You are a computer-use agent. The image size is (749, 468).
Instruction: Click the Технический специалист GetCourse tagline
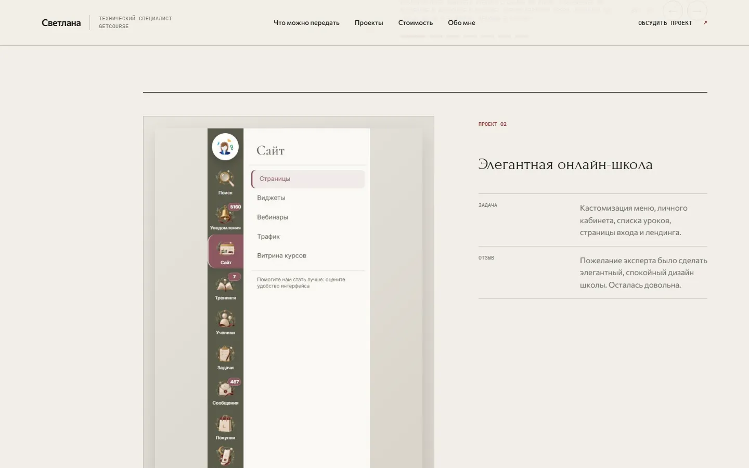135,22
